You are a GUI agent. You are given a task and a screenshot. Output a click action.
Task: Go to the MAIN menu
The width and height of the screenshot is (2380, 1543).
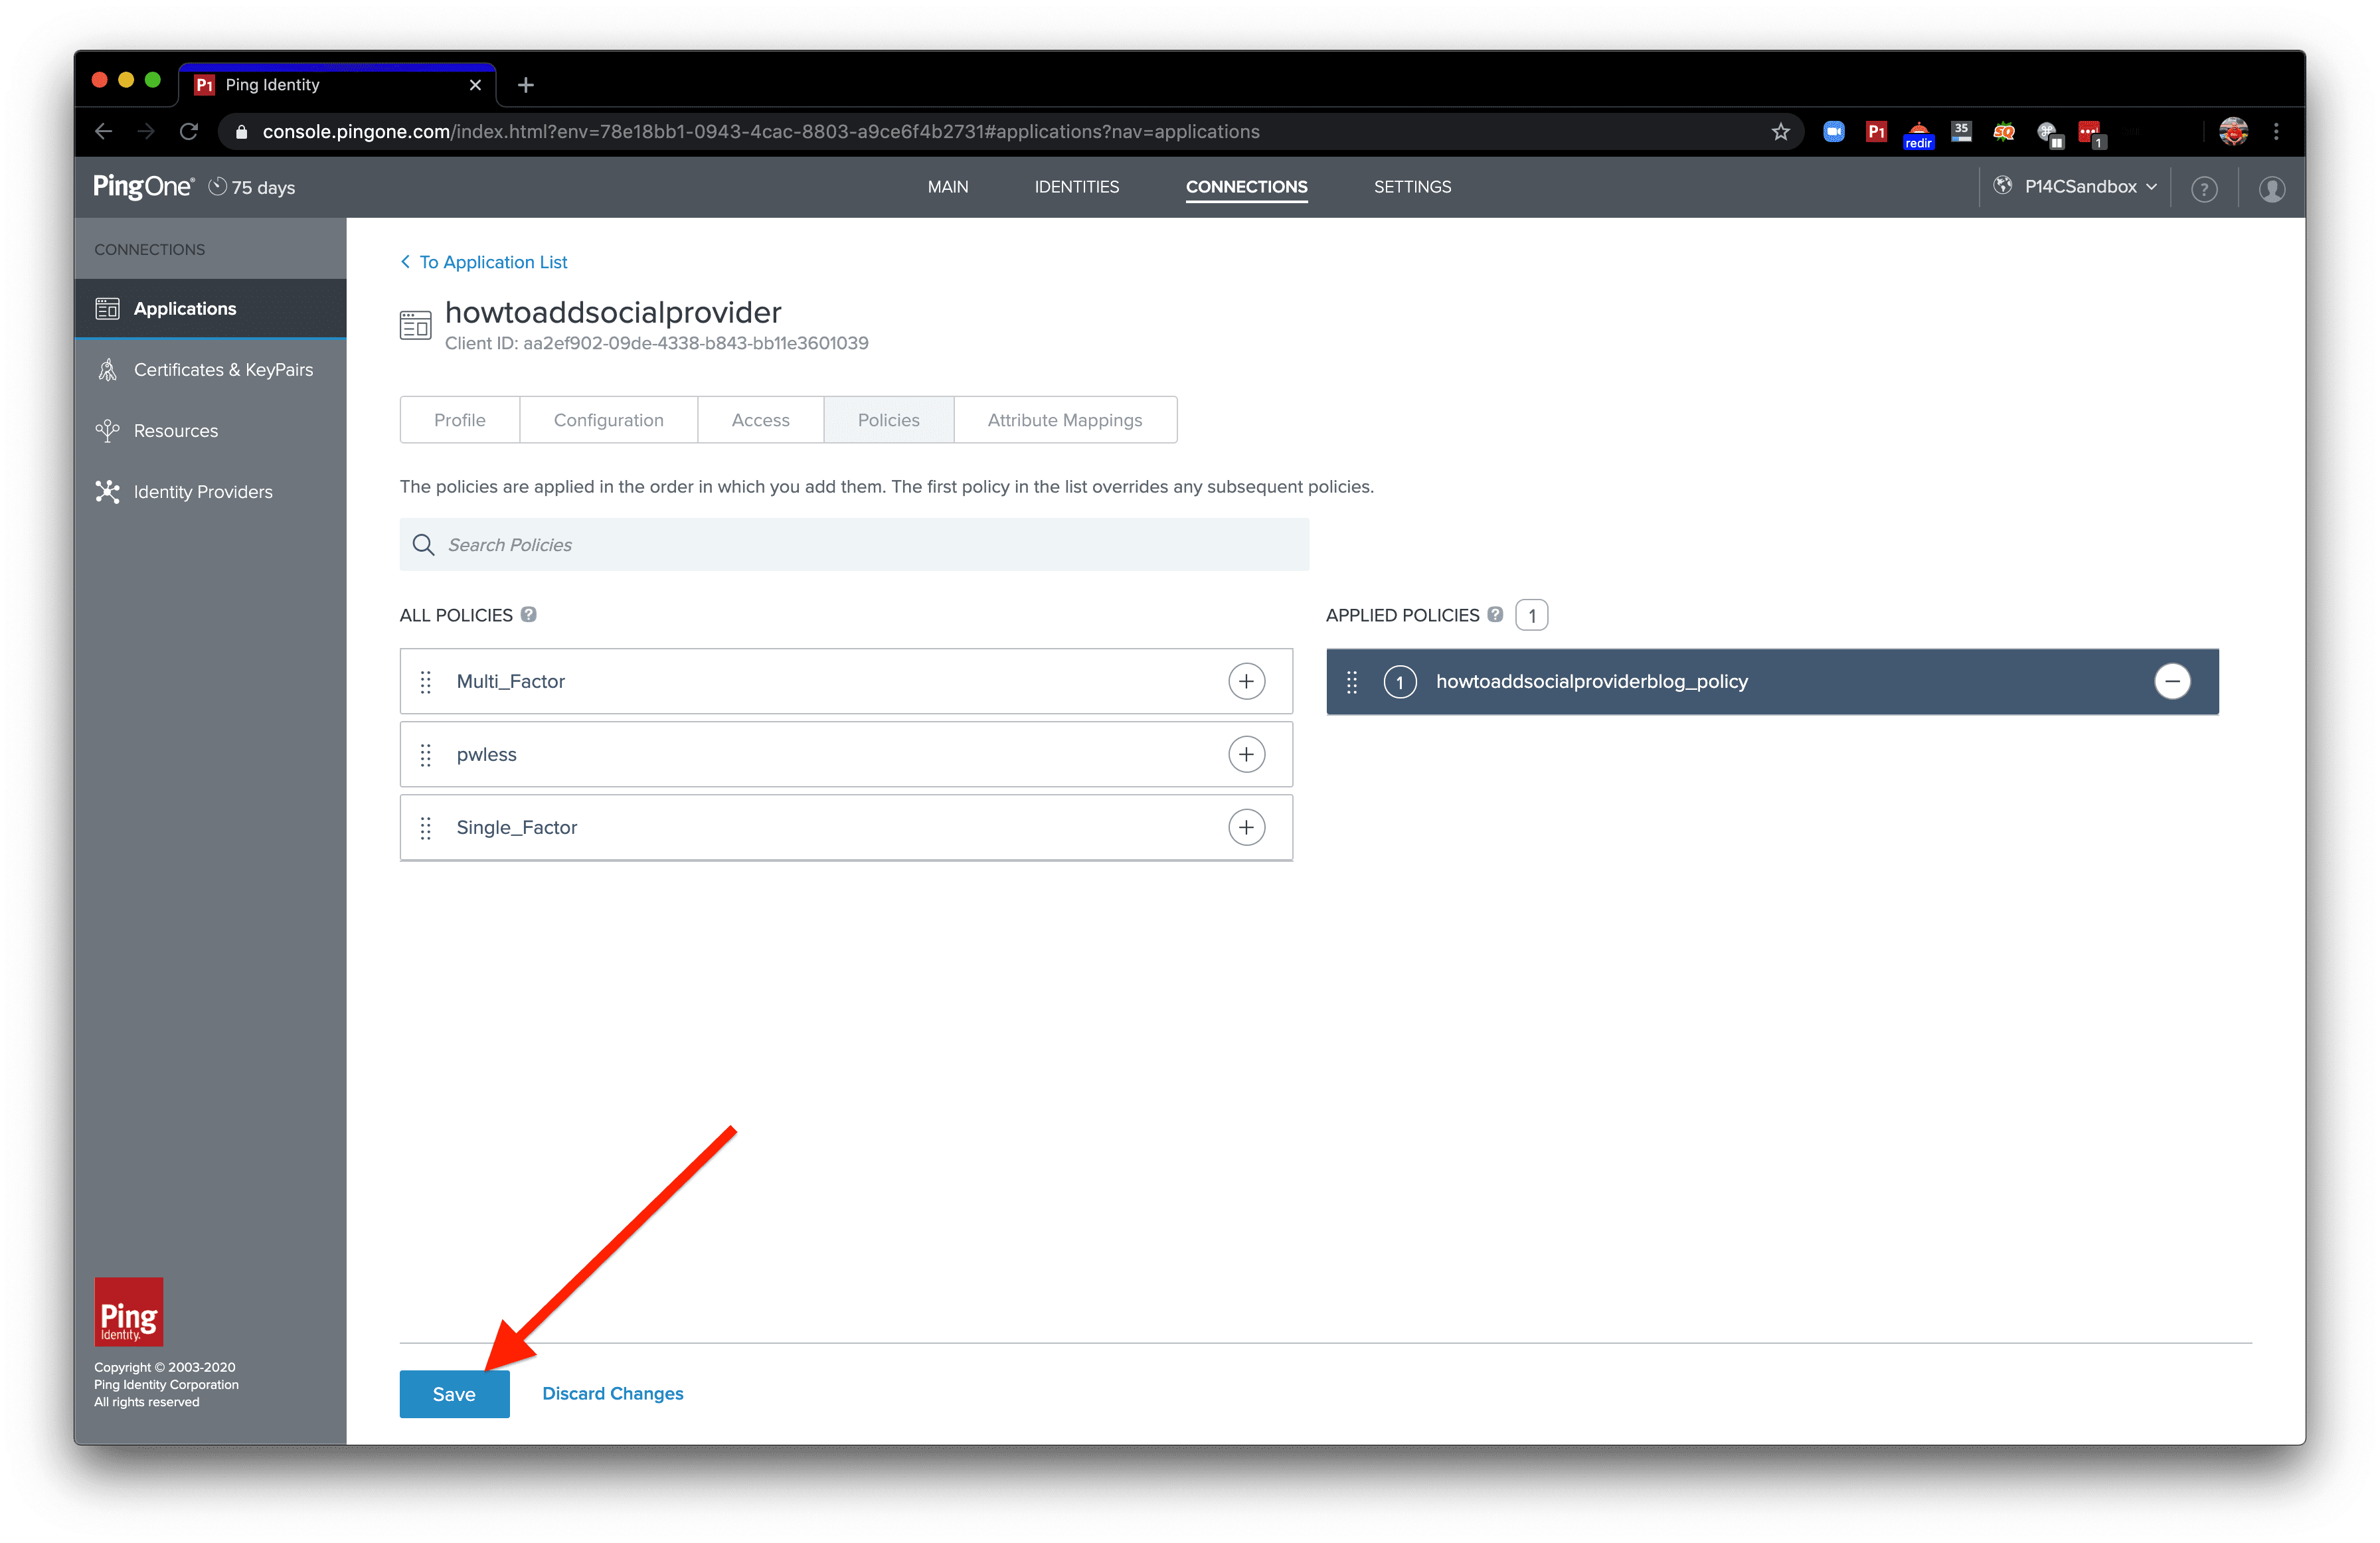tap(947, 187)
